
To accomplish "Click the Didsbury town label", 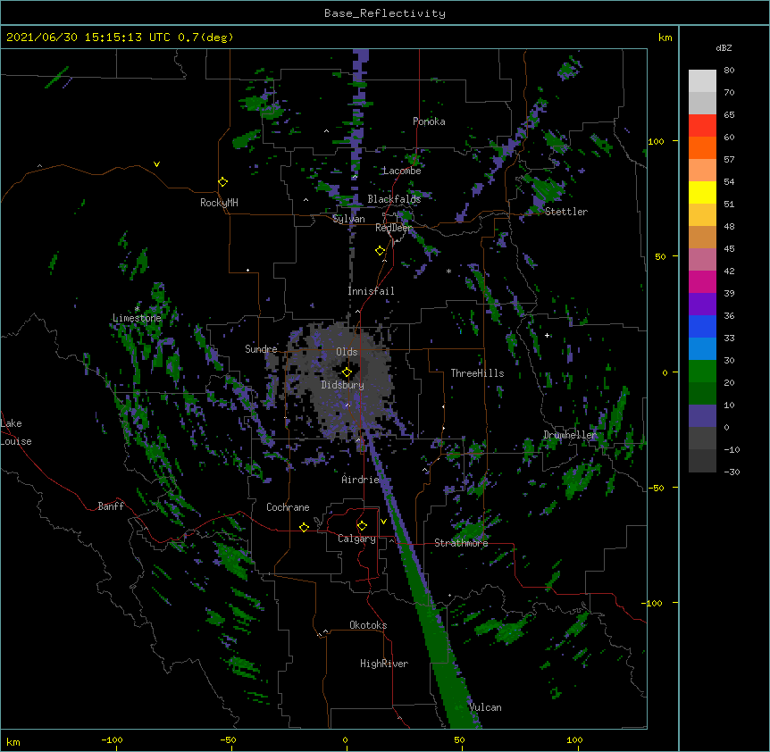I will pyautogui.click(x=342, y=385).
